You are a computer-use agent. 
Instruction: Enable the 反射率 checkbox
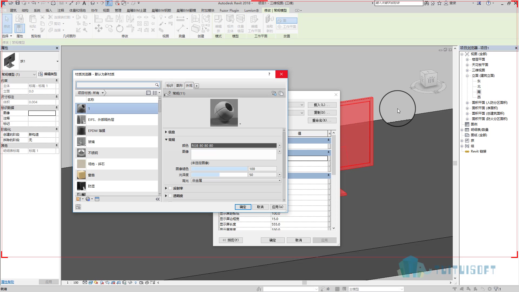coord(170,188)
